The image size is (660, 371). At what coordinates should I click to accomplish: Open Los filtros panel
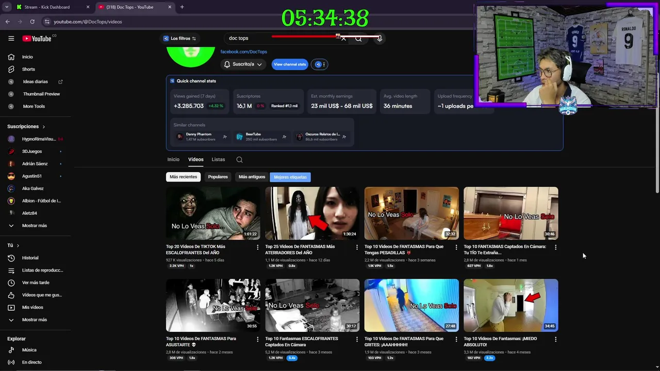[x=179, y=39]
